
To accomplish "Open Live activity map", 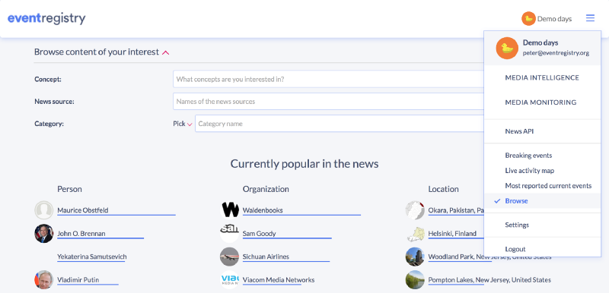I will [x=529, y=170].
